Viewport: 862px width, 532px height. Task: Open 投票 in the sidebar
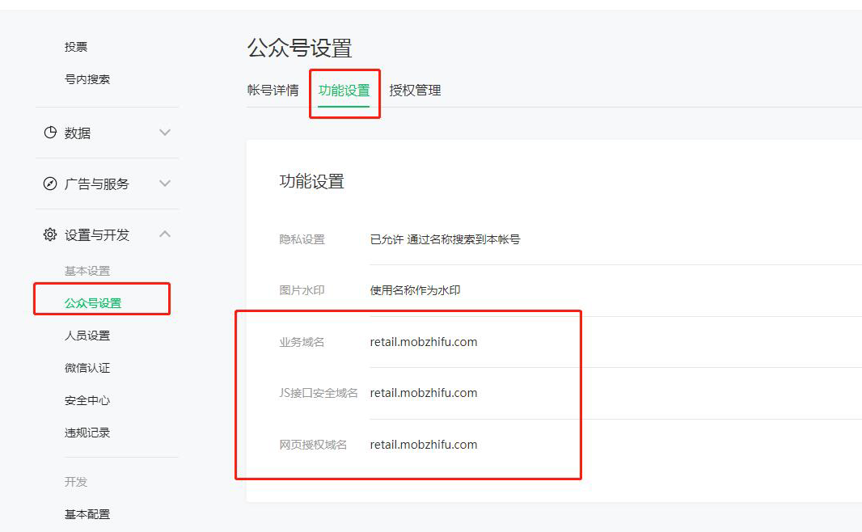coord(76,47)
